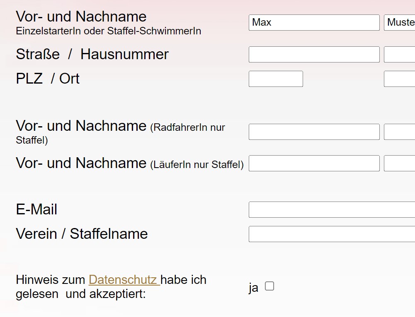Screen dimensions: 415x317
Task: Click into the E-Mail input field
Action: 332,210
